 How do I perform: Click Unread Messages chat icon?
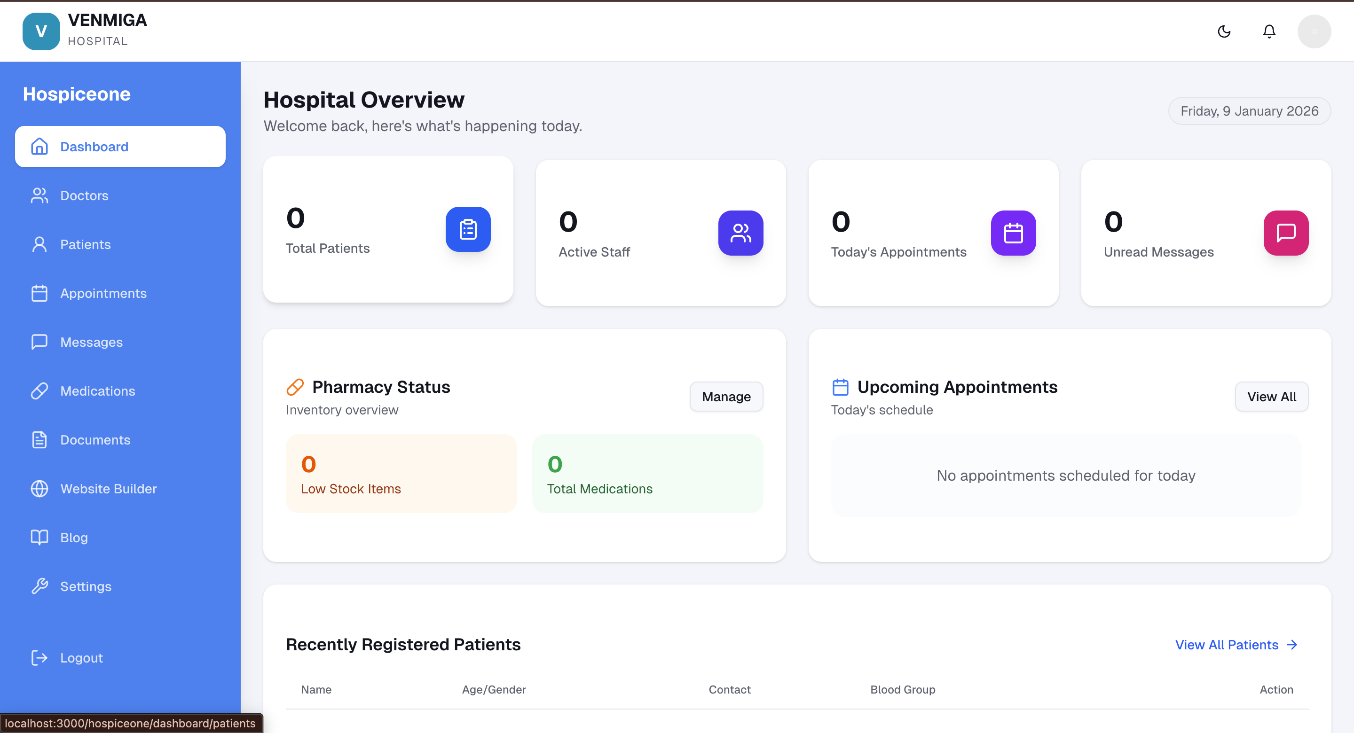pos(1286,233)
